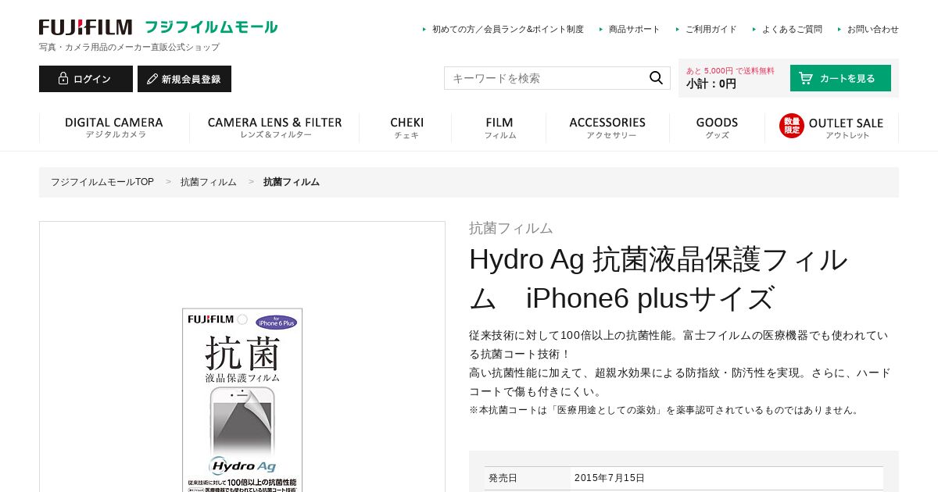Open cart with カートを見る button
This screenshot has width=938, height=492.
840,78
